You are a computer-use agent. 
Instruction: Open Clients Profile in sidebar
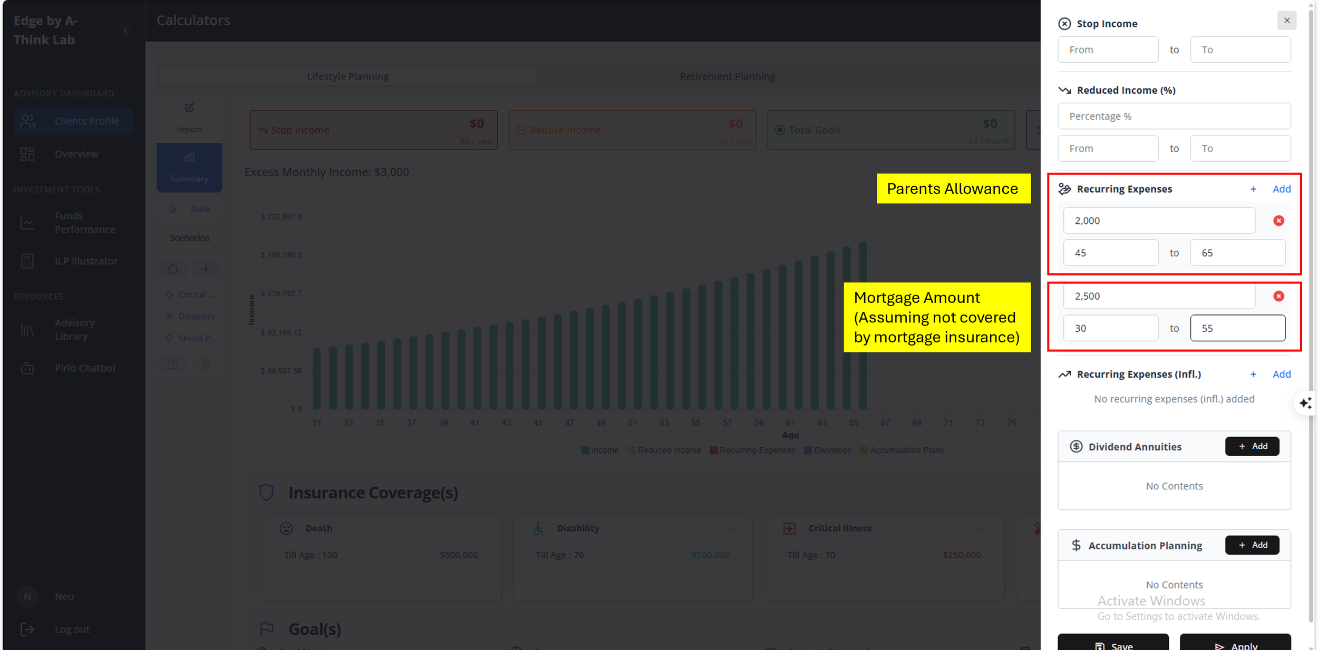(x=74, y=121)
